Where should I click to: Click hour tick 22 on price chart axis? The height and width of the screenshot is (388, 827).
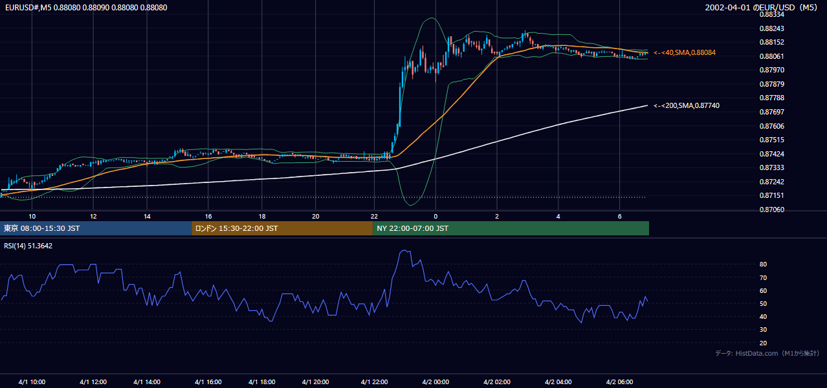[374, 216]
